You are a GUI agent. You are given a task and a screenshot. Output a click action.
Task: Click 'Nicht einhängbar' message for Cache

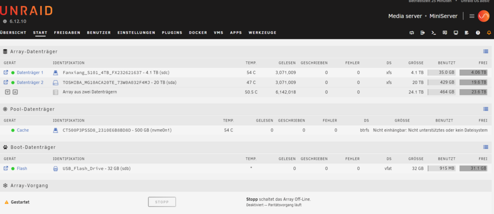[430, 130]
